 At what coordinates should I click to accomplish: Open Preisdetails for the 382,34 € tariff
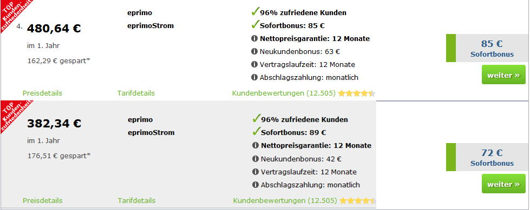click(43, 201)
